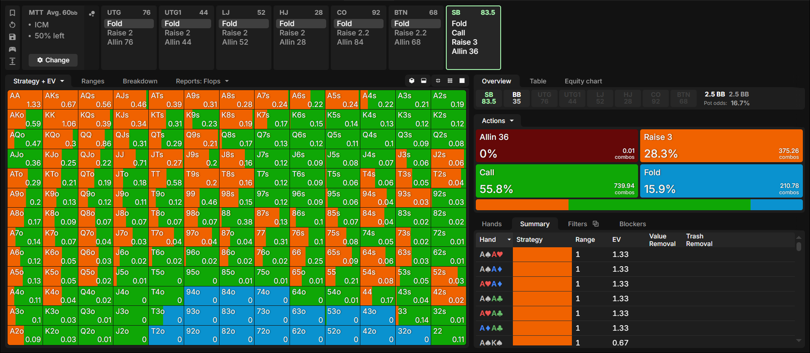This screenshot has width=810, height=353.
Task: Click the vertical expand height icon
Action: pyautogui.click(x=12, y=62)
